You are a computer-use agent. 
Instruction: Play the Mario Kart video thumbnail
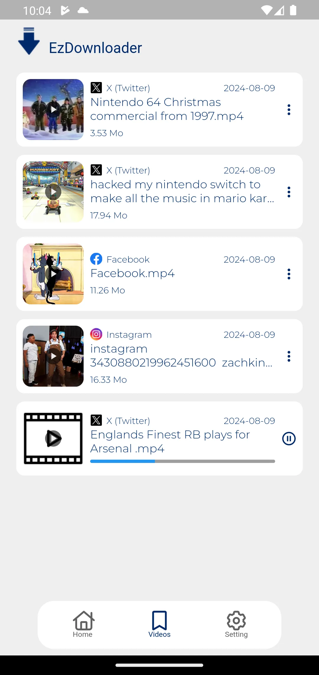click(x=53, y=192)
